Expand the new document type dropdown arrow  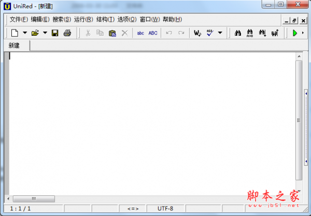coord(25,33)
